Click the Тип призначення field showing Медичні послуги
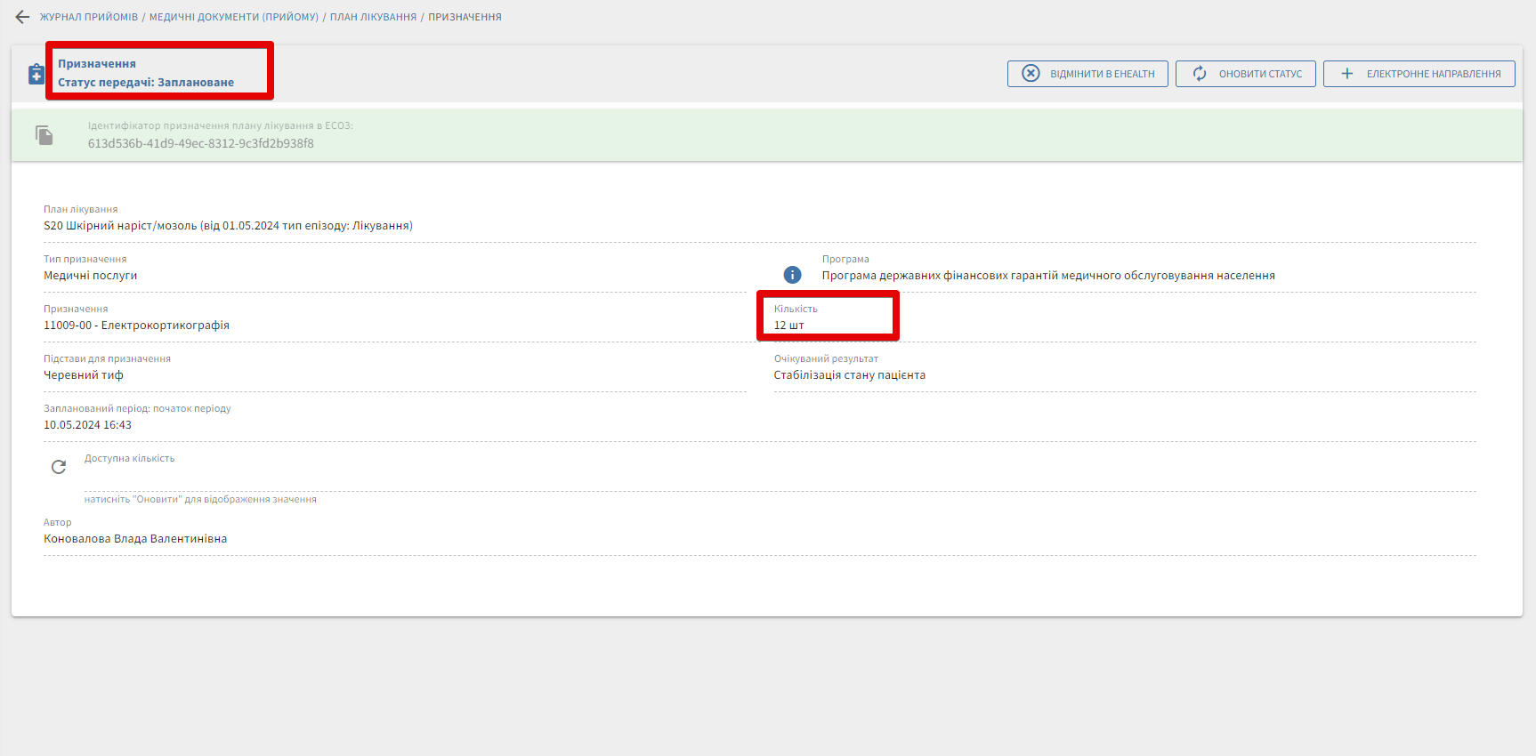Viewport: 1536px width, 756px height. click(x=91, y=276)
